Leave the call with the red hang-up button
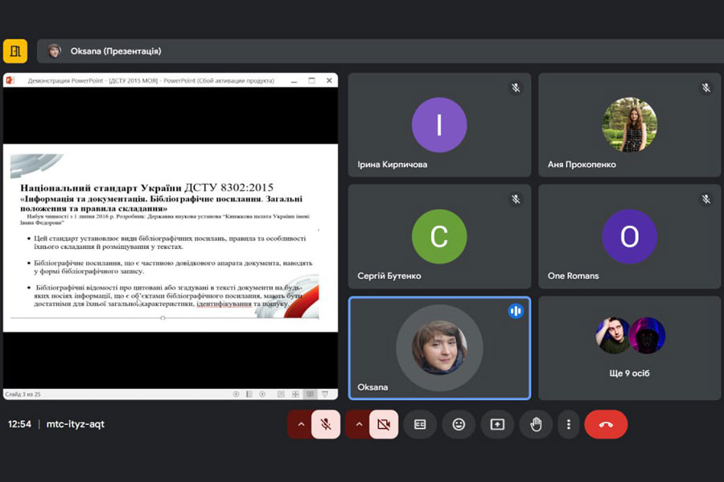The width and height of the screenshot is (724, 482). tap(606, 424)
